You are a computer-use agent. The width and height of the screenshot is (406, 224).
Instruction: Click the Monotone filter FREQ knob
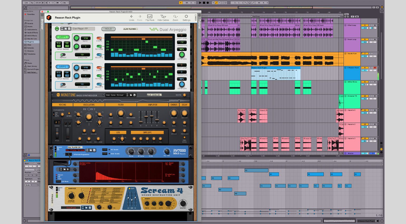(121, 113)
